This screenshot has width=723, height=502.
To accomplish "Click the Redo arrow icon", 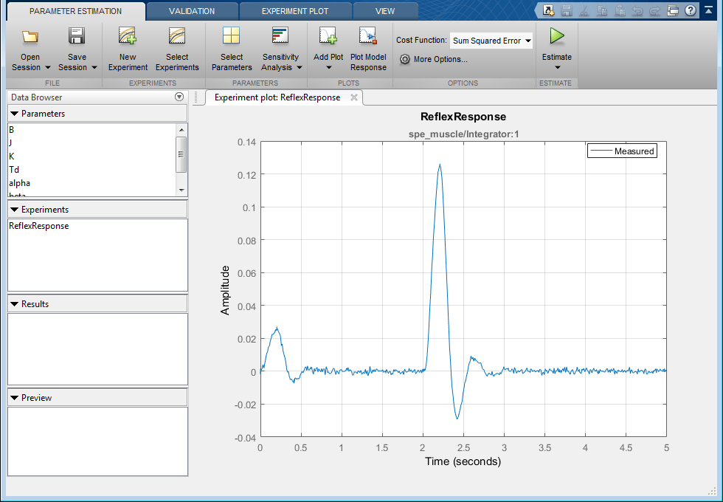I will pyautogui.click(x=655, y=10).
